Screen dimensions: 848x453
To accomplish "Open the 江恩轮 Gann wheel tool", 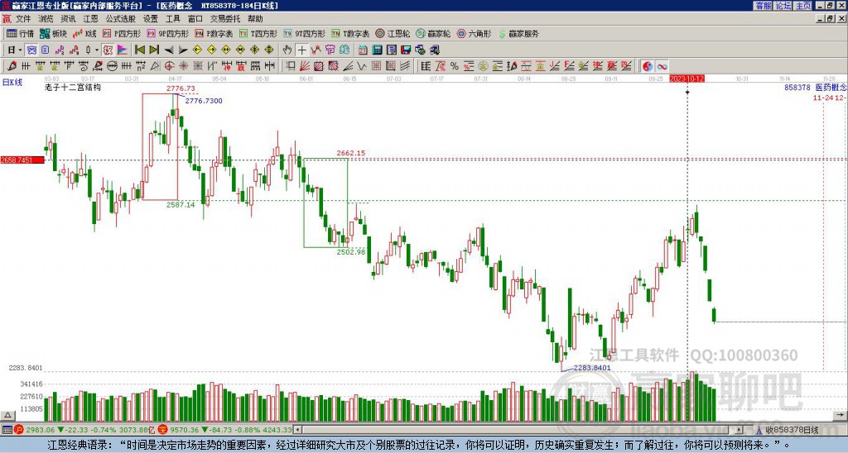I will pos(393,33).
